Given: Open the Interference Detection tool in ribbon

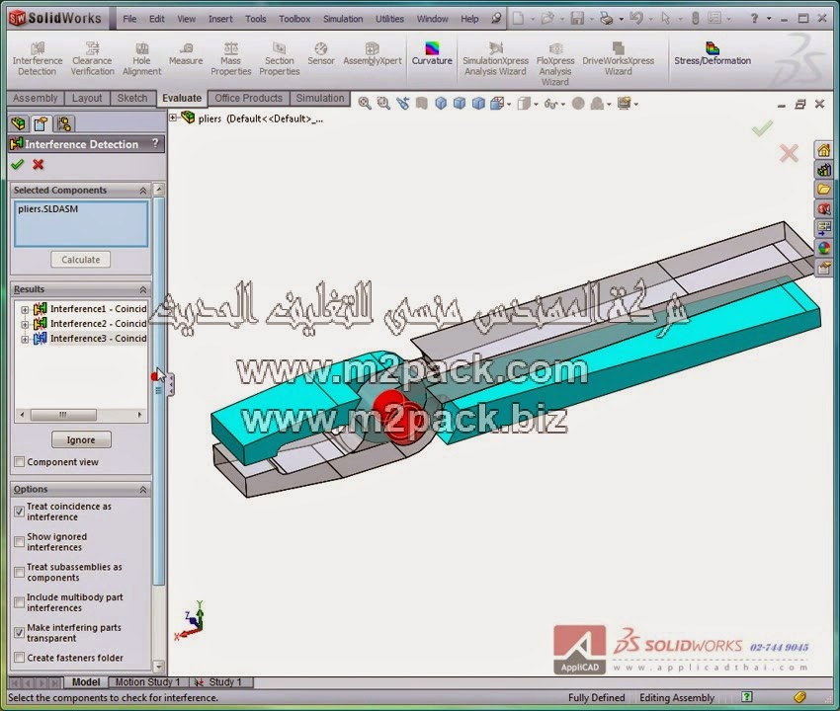Looking at the screenshot, I should click(37, 59).
